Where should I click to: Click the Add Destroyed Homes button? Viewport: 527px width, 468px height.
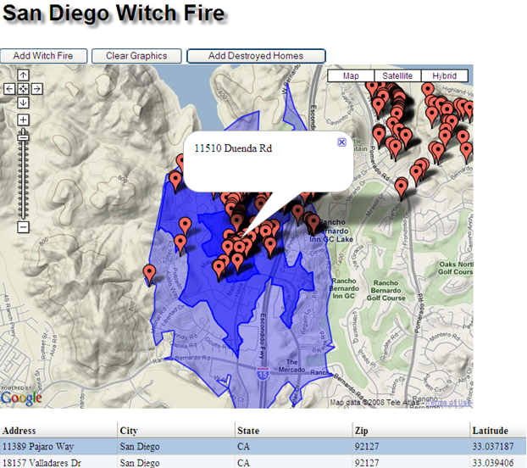(x=256, y=56)
